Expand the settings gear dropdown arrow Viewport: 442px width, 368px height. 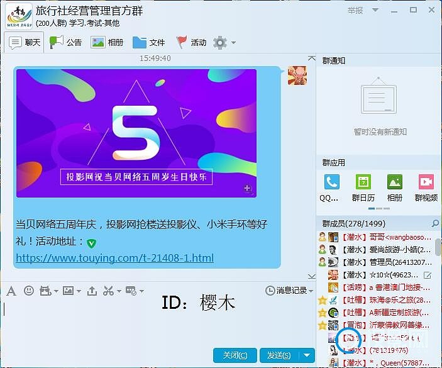[233, 43]
